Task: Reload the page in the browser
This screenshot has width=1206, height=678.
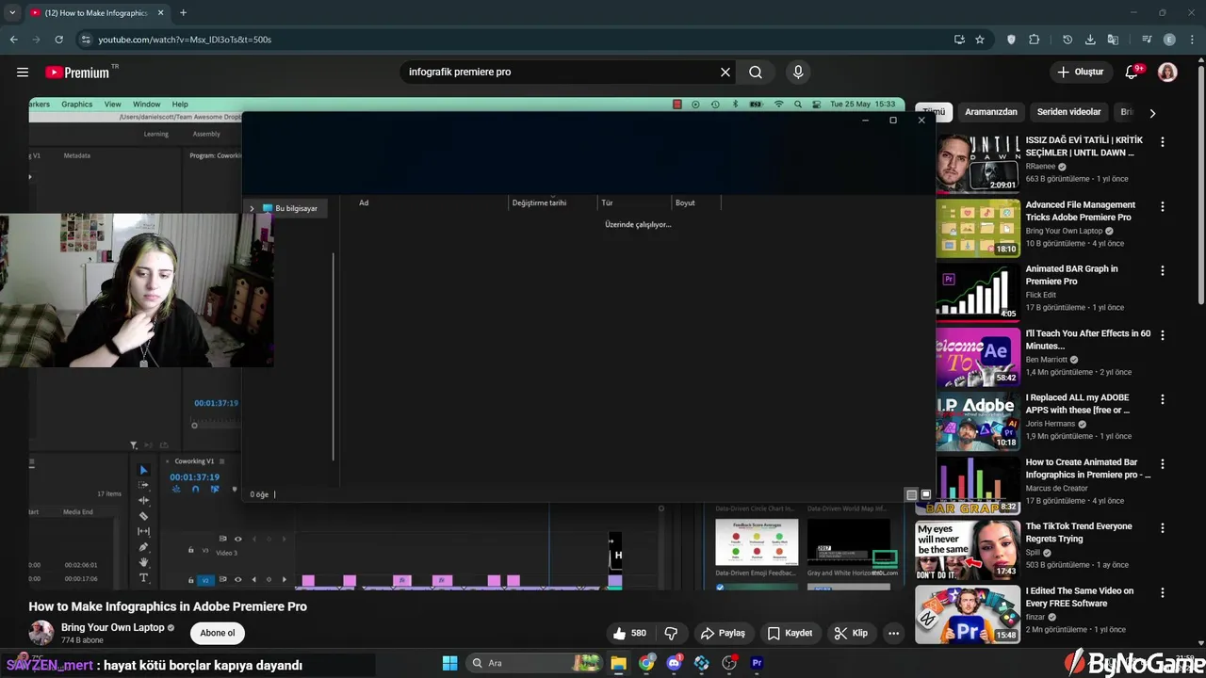Action: tap(58, 40)
